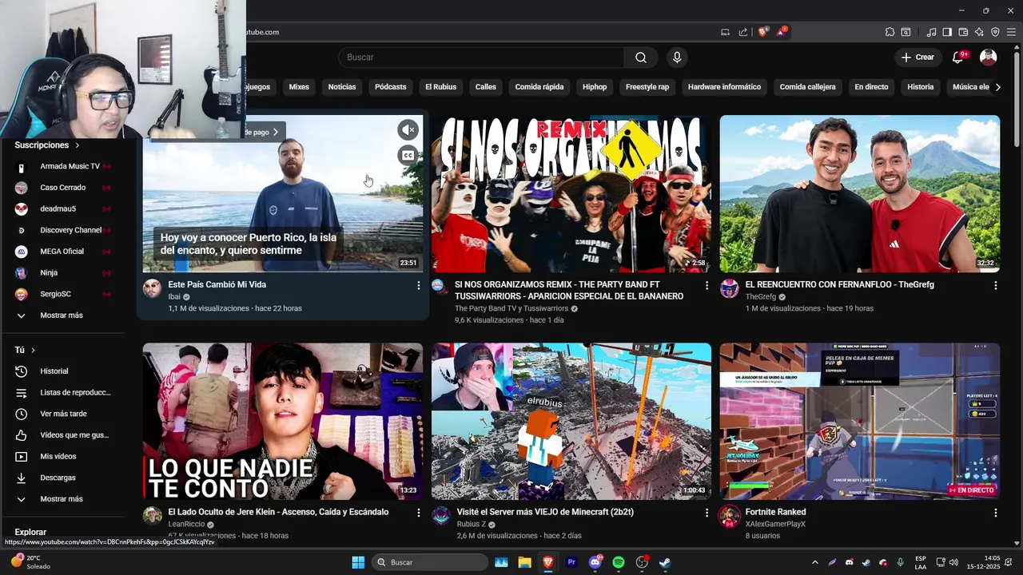This screenshot has width=1023, height=575.
Task: Open options for El Lado Oculto de Jere Klein
Action: coord(418,513)
